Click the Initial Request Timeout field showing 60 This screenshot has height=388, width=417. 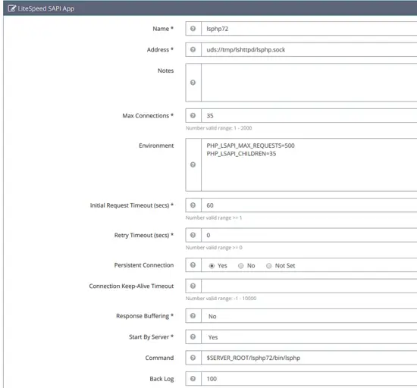coord(309,205)
